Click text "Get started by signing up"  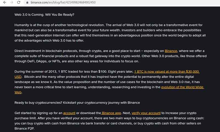38,113
